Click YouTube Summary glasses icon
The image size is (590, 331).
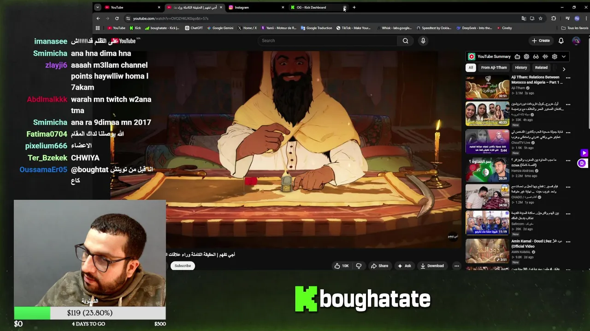point(536,57)
